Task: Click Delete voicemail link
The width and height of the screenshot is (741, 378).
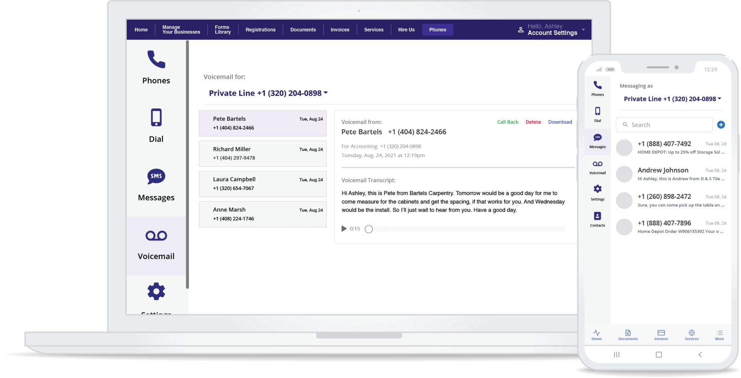Action: tap(533, 122)
